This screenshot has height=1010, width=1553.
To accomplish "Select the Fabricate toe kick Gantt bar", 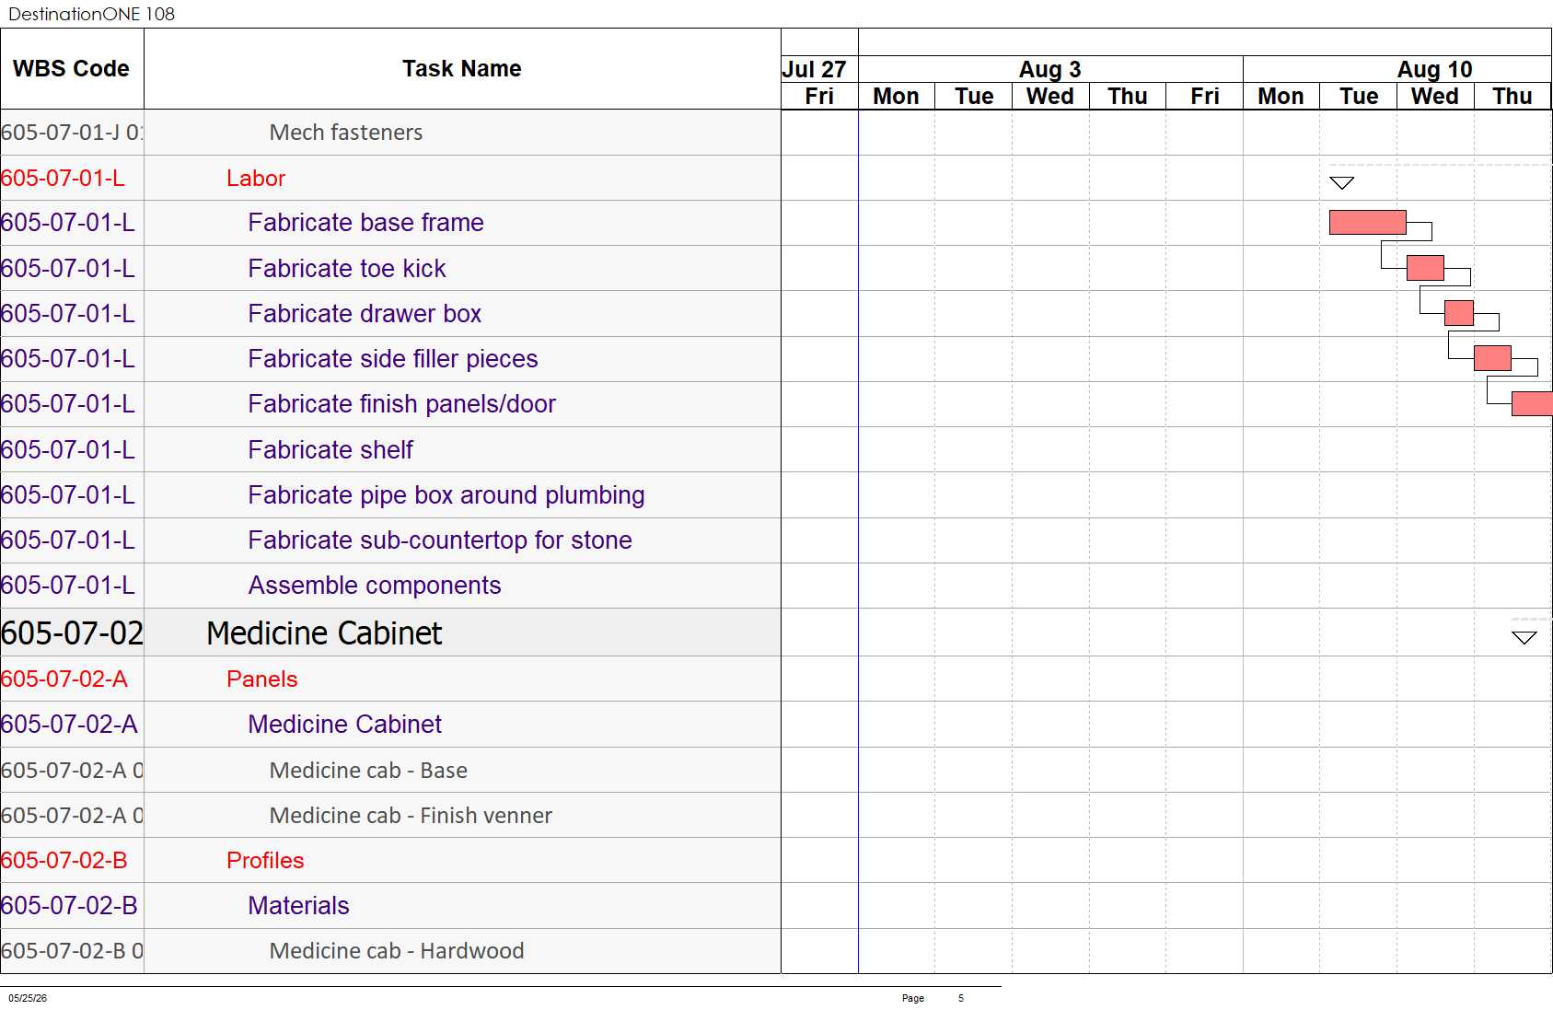I will point(1425,268).
